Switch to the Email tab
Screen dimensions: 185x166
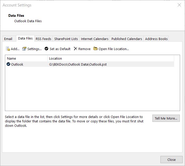click(x=8, y=39)
